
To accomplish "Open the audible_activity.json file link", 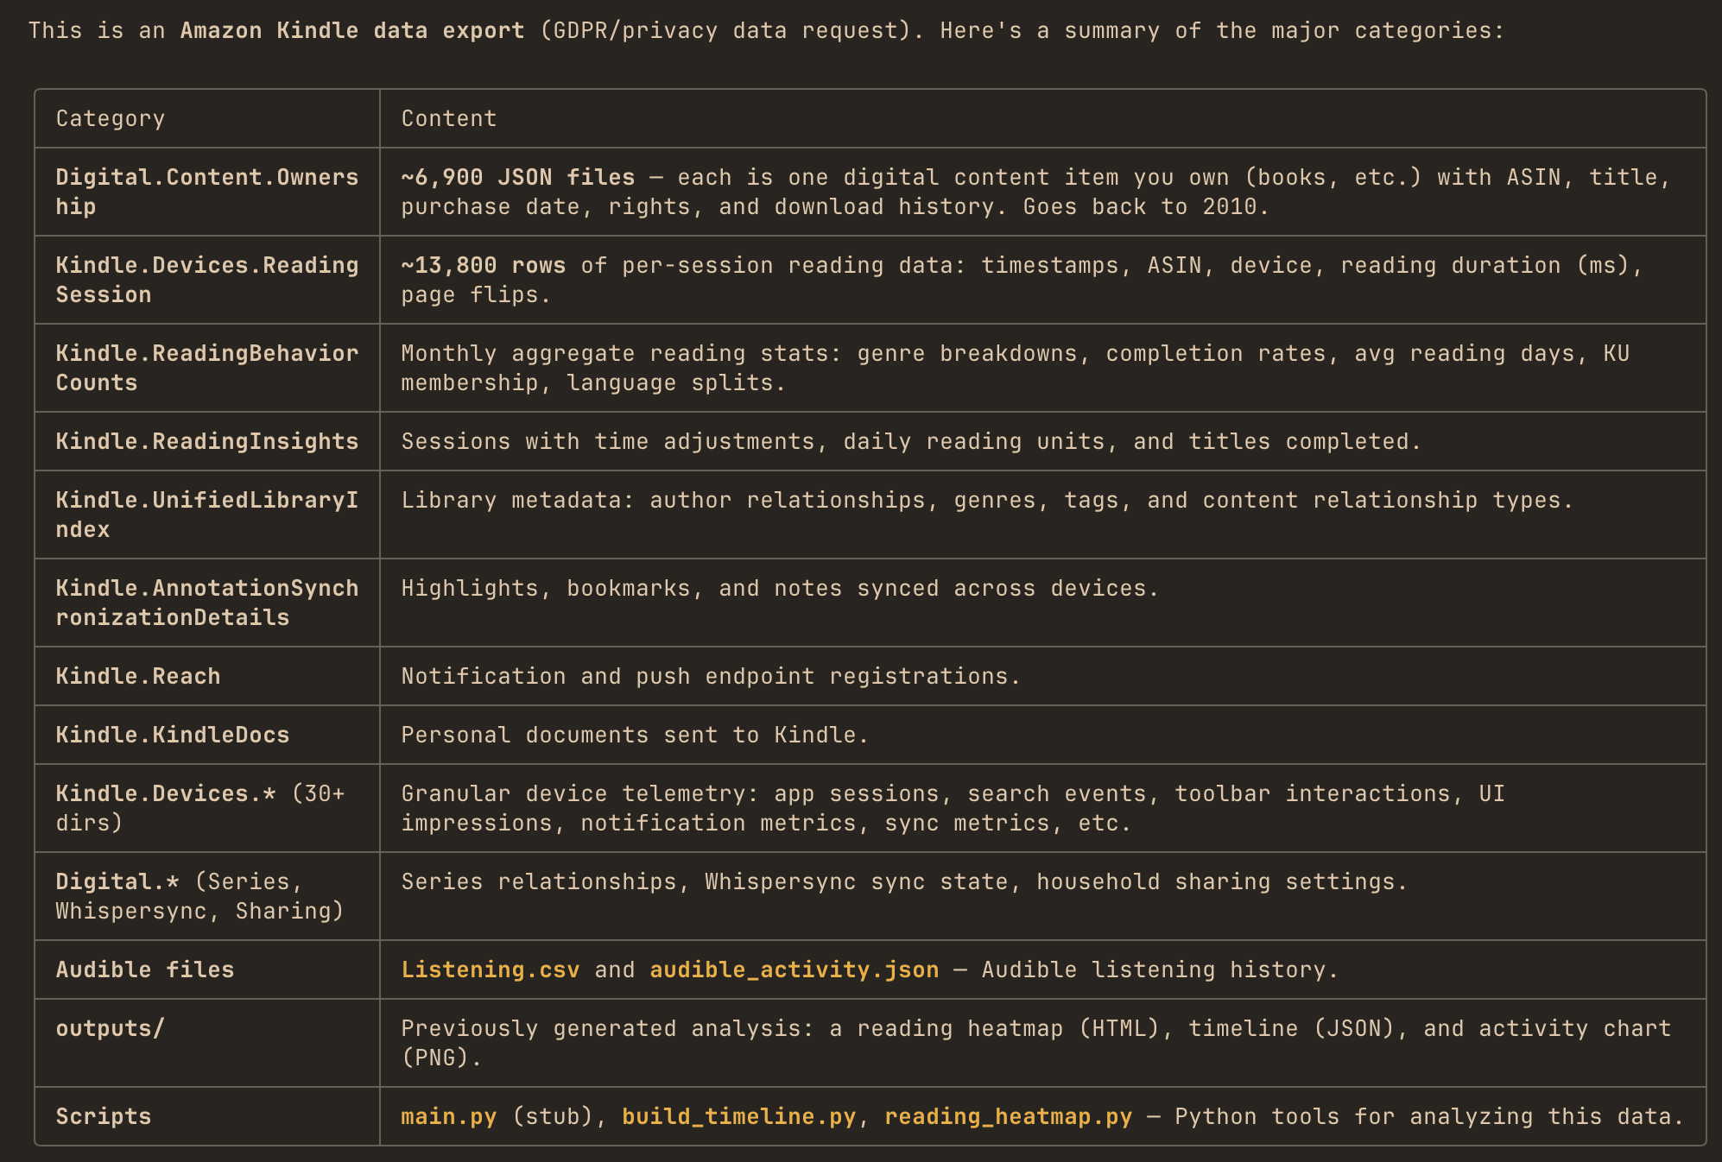I will tap(793, 969).
